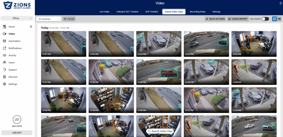Open the 12:54 PM video clip
Screen dimensions: 283x137
(111, 44)
